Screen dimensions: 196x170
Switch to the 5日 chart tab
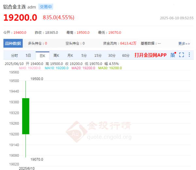tap(28, 55)
